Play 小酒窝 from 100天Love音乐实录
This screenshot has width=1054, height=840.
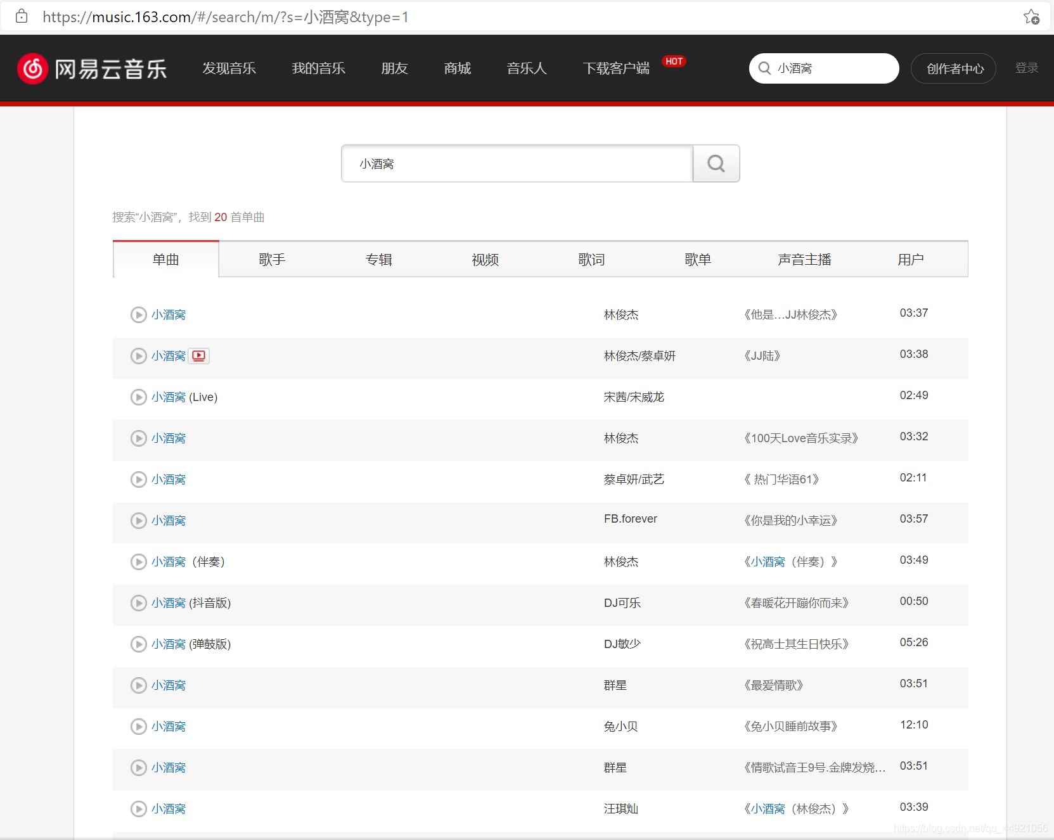click(138, 438)
